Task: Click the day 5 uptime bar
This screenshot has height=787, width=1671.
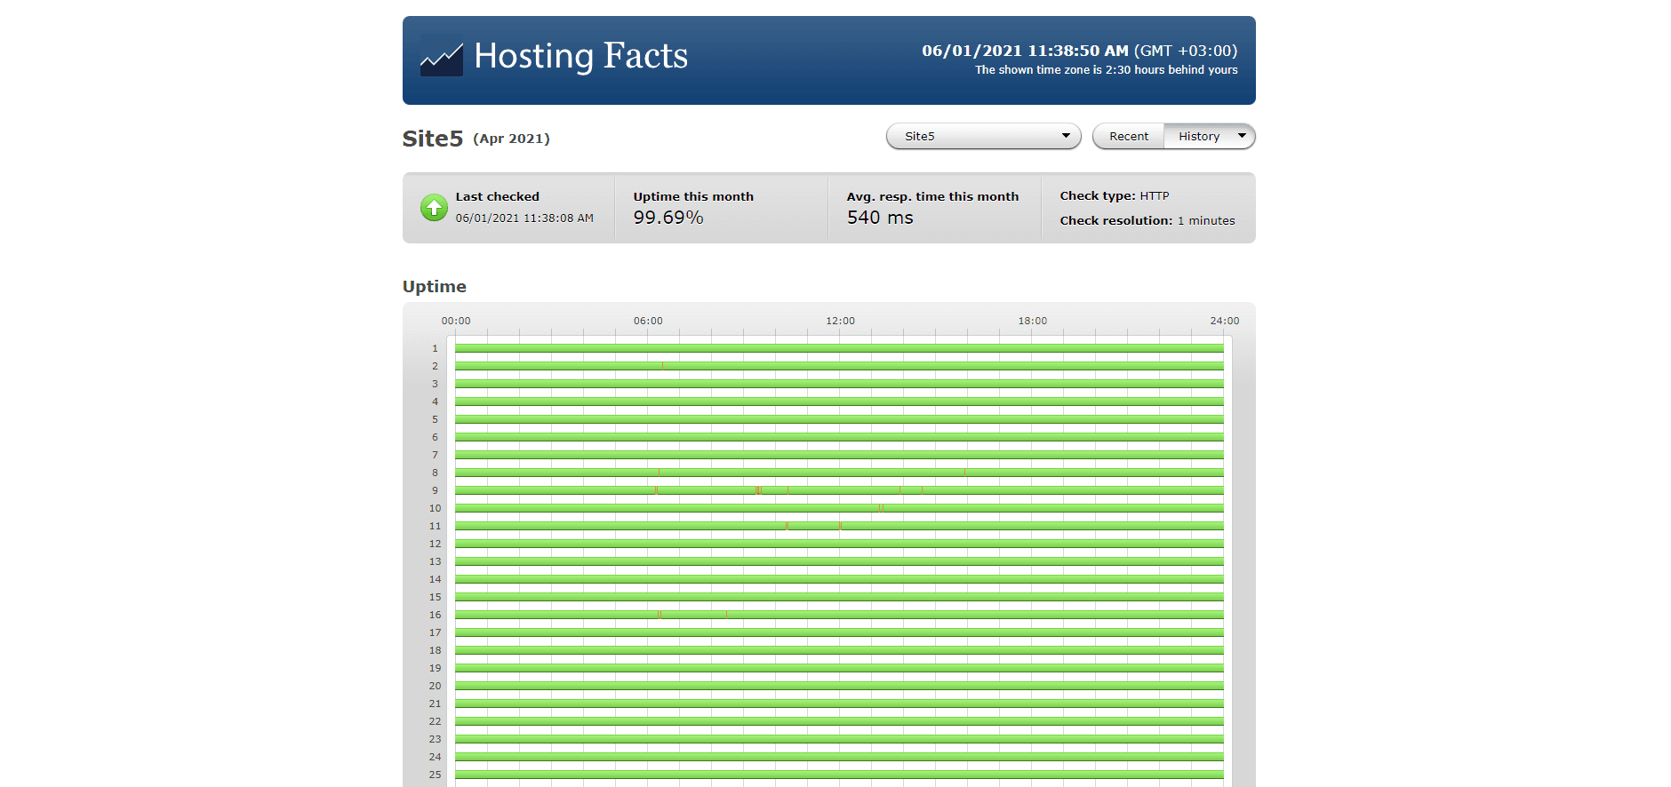Action: click(x=839, y=419)
